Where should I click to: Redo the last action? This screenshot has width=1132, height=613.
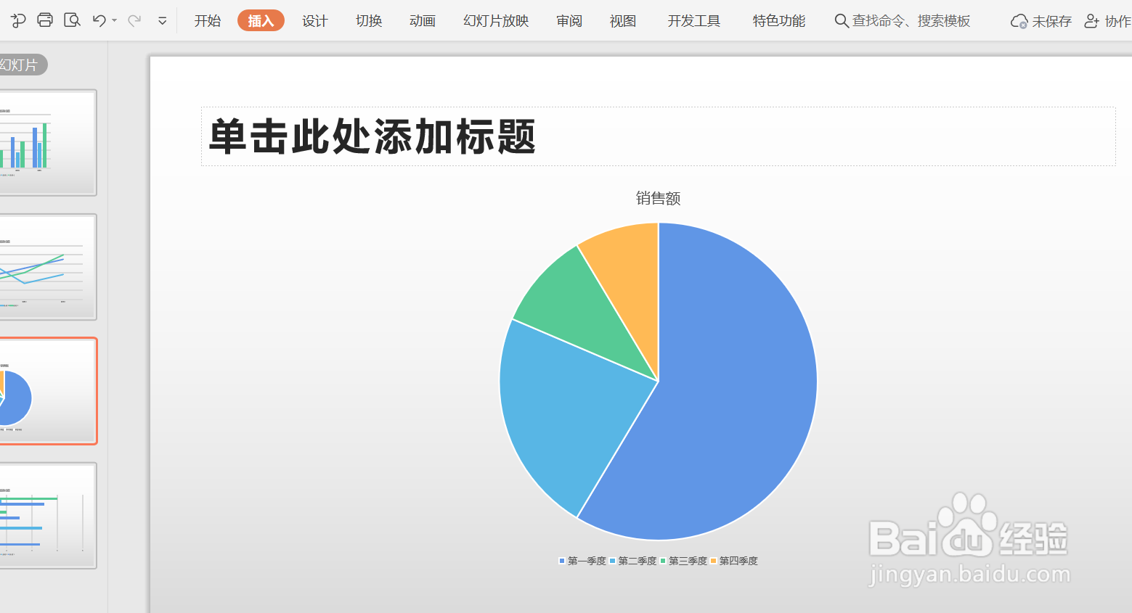pos(134,20)
